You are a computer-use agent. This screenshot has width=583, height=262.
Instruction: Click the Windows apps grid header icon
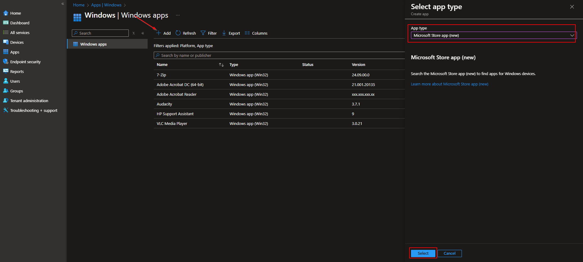click(77, 17)
